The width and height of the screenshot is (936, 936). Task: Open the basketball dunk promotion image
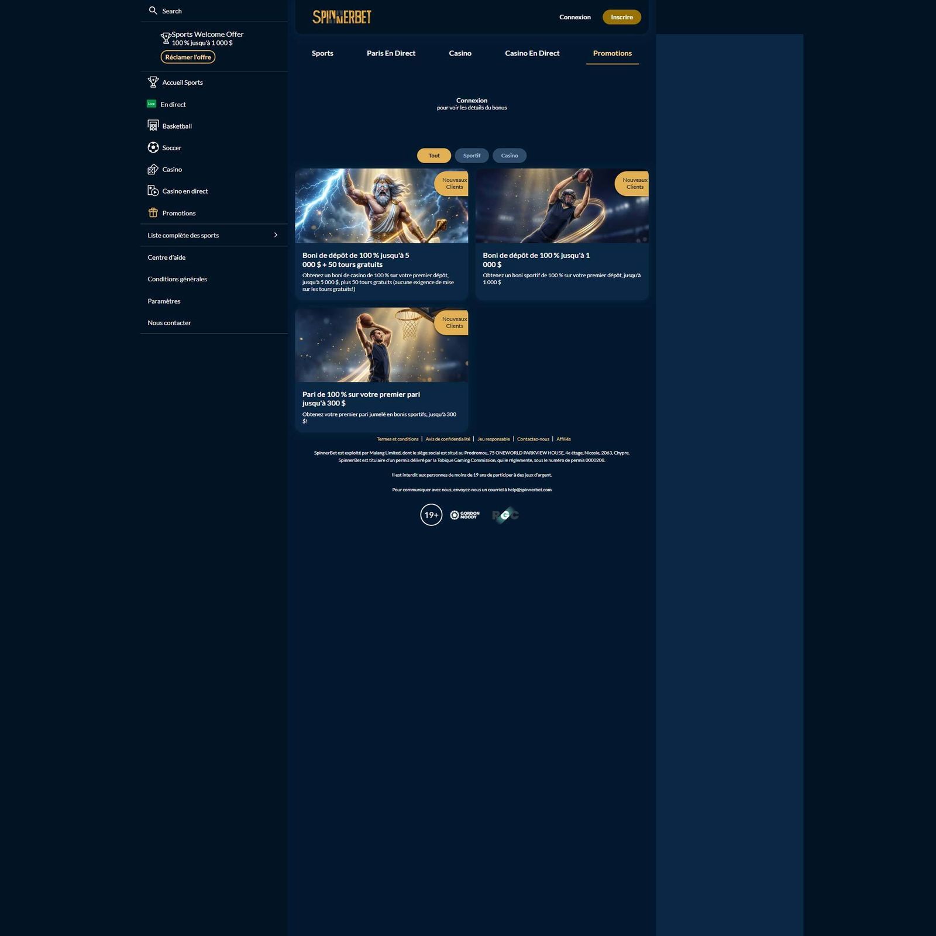(381, 345)
